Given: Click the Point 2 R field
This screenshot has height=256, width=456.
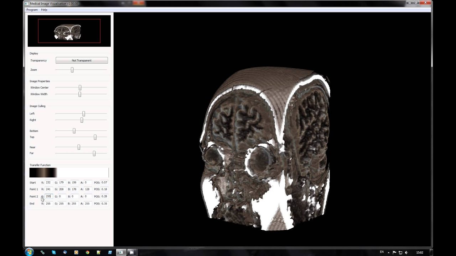Looking at the screenshot, I should point(48,196).
